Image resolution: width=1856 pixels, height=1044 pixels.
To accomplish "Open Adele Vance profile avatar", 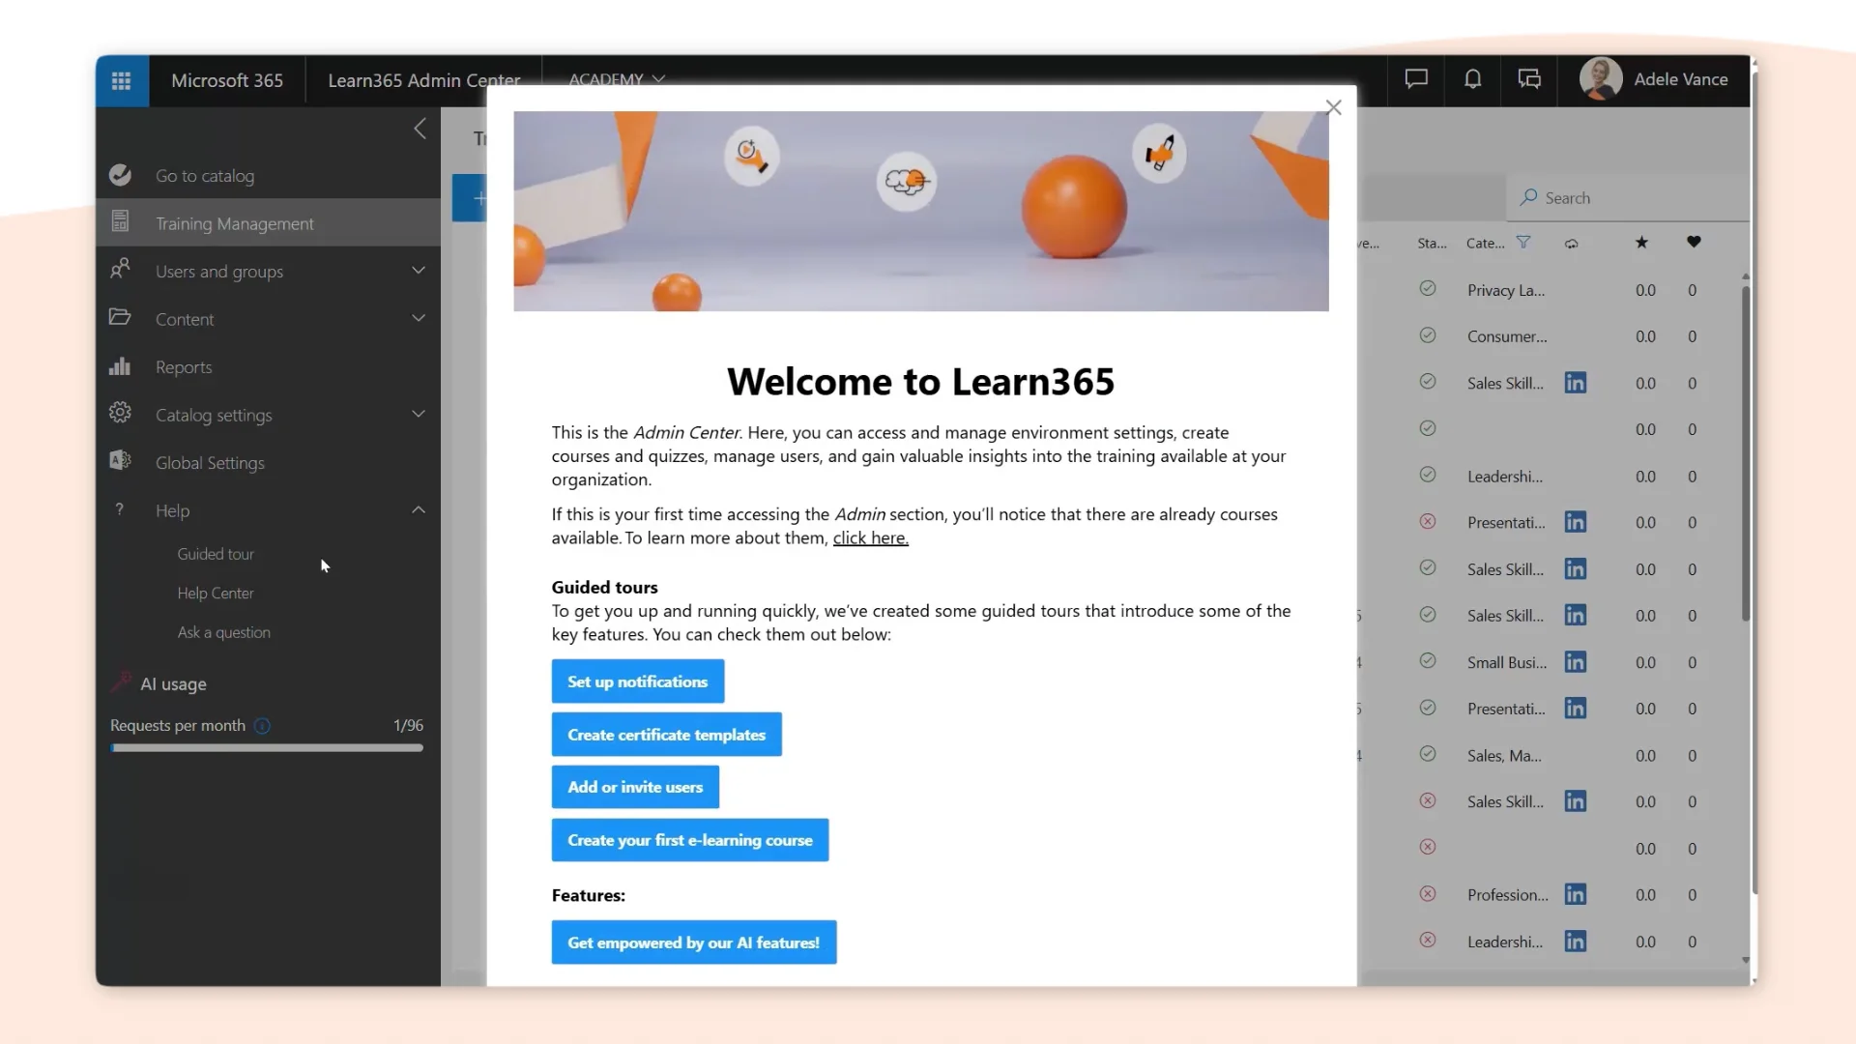I will (1601, 79).
